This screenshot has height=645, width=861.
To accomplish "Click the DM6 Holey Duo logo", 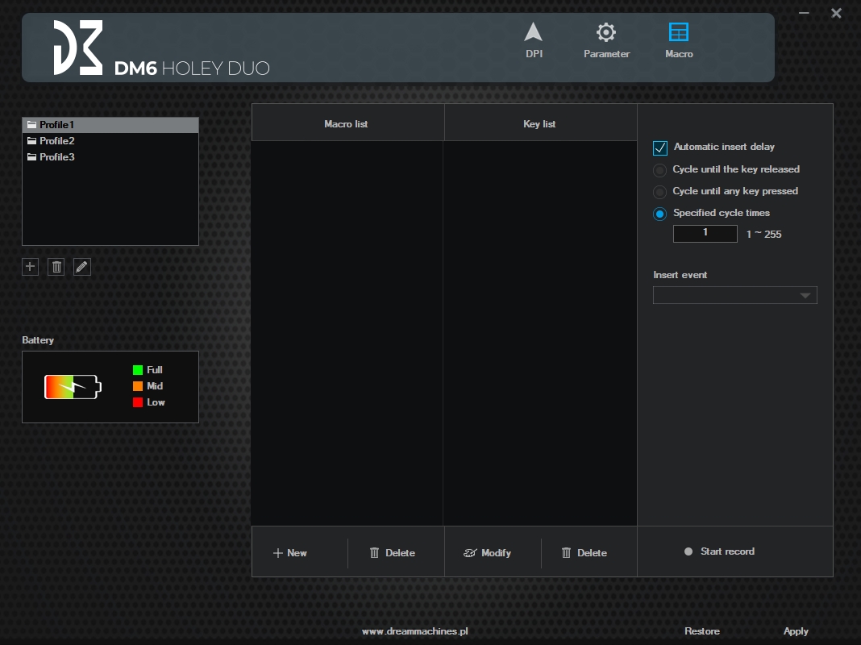I will [x=161, y=48].
